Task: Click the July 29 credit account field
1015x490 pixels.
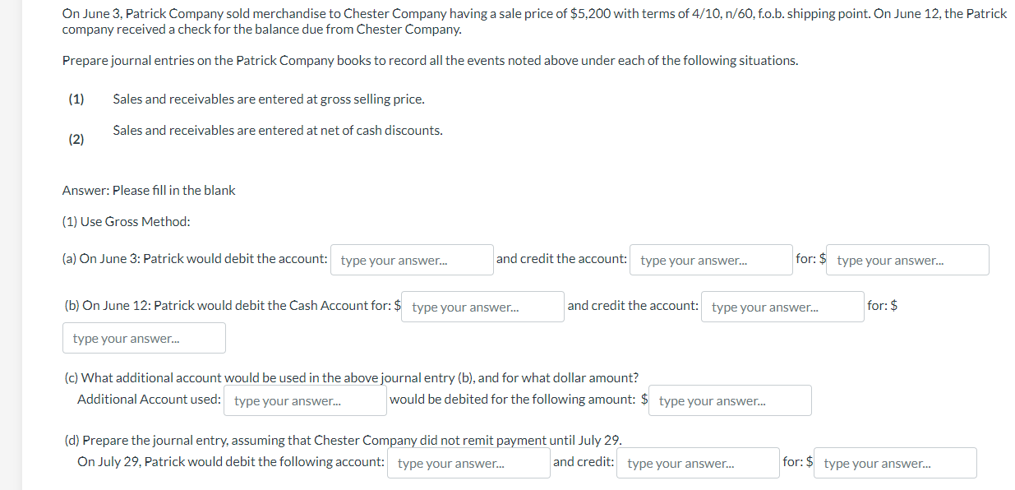Action: click(x=698, y=463)
